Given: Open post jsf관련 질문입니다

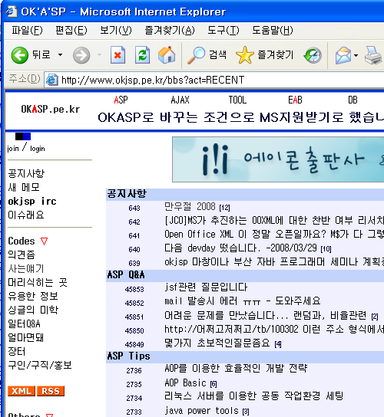Looking at the screenshot, I should (x=206, y=287).
